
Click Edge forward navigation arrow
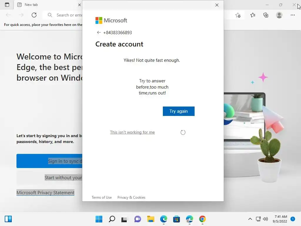point(21,15)
